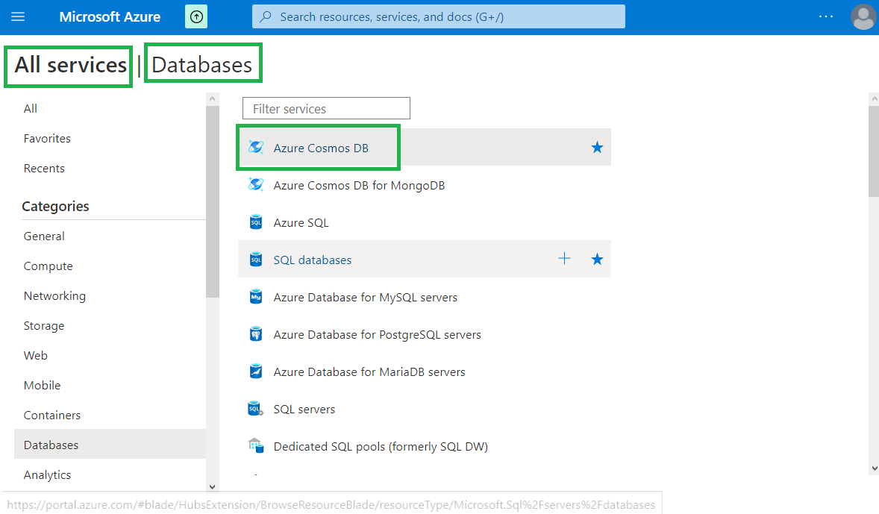Click the Azure SQL database icon
This screenshot has height=514, width=879.
pos(256,222)
